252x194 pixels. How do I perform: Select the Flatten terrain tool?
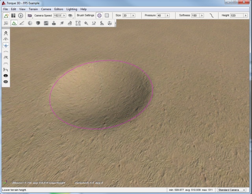[6, 63]
